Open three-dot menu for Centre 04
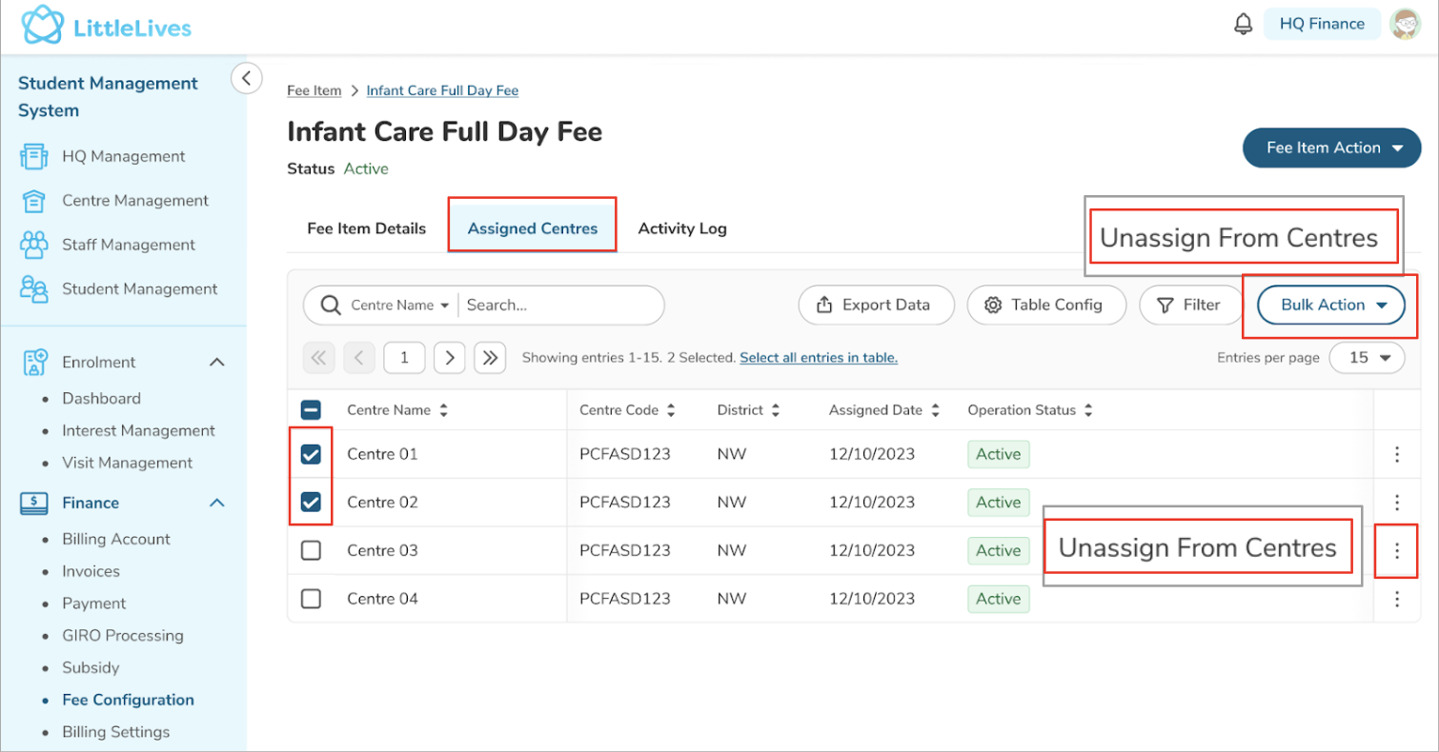Screen dimensions: 1439x752 pos(1396,599)
